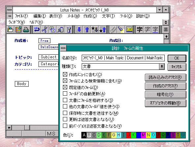This screenshot has height=147, width=195.
Task: Open the ツール(O) menu
Action: (126, 16)
